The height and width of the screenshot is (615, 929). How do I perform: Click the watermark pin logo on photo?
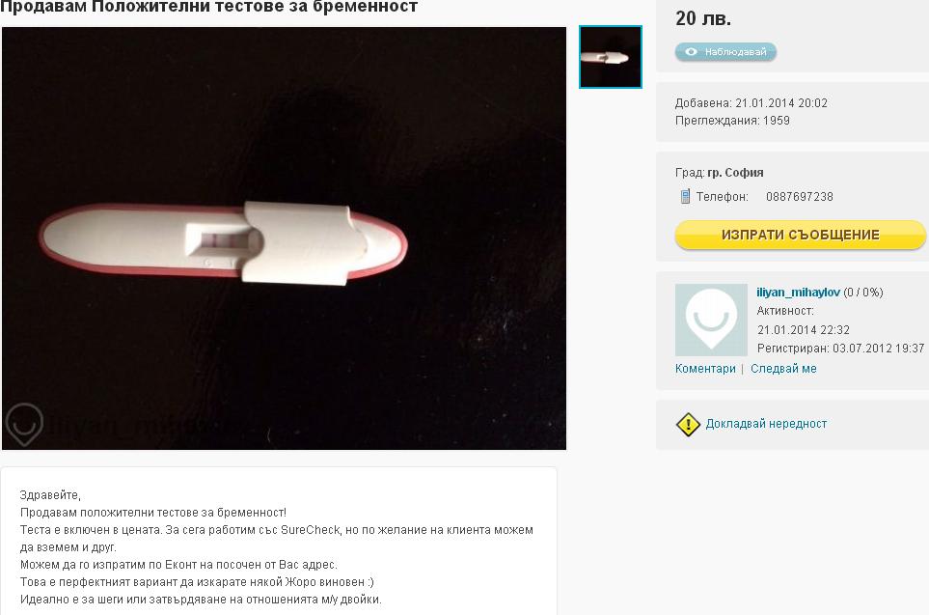click(x=24, y=424)
